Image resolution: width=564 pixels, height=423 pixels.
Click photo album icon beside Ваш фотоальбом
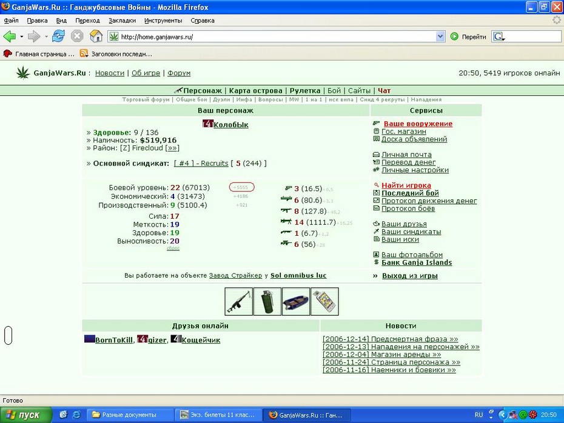376,255
